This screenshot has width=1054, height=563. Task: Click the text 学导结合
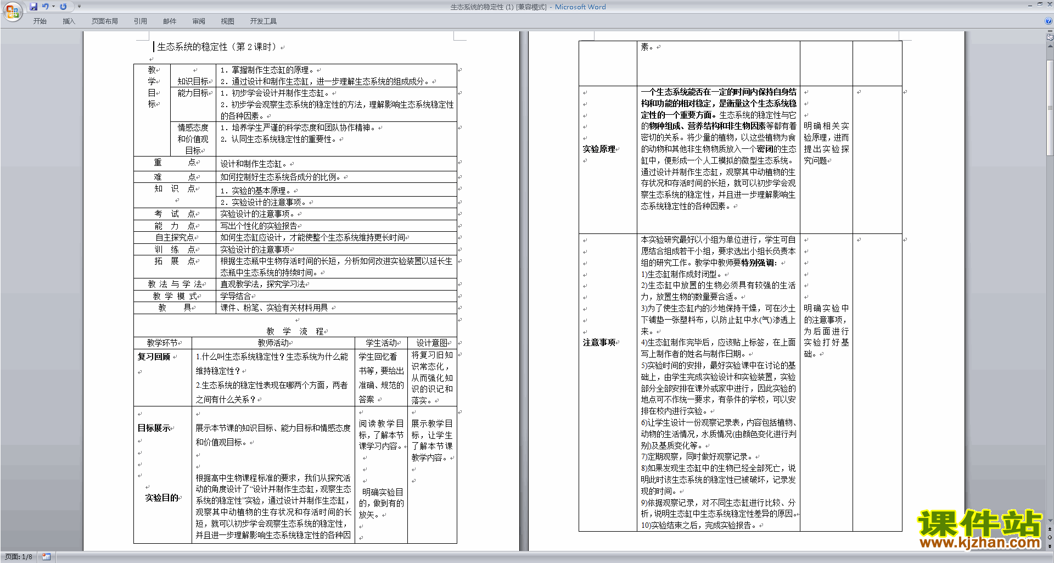pos(236,296)
